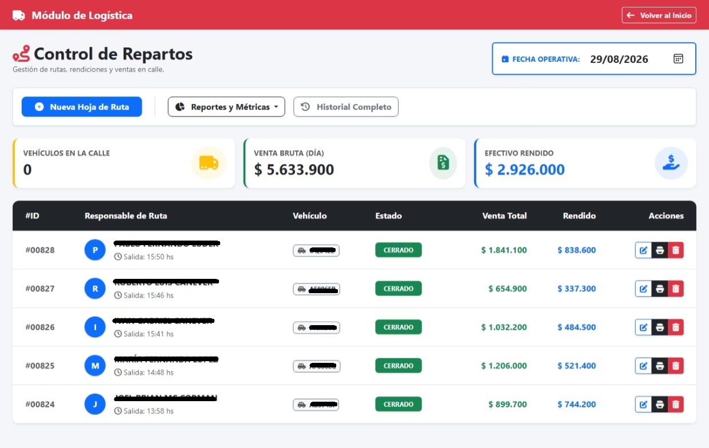This screenshot has width=709, height=448.
Task: Click the Rendido value $ 744.200
Action: [576, 405]
